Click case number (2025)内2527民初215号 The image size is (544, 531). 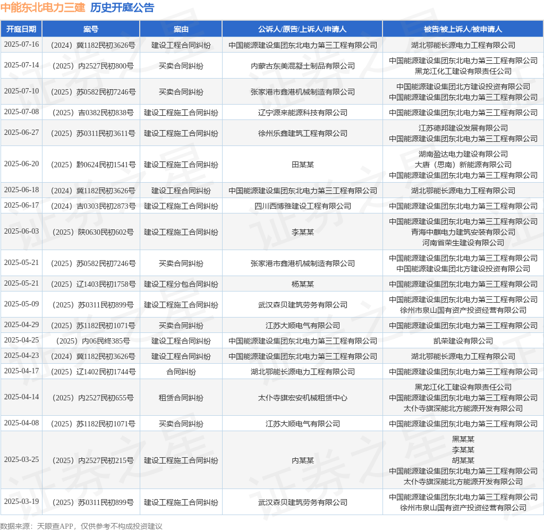coord(92,460)
